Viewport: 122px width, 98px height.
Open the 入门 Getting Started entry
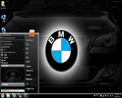[x=13, y=50]
